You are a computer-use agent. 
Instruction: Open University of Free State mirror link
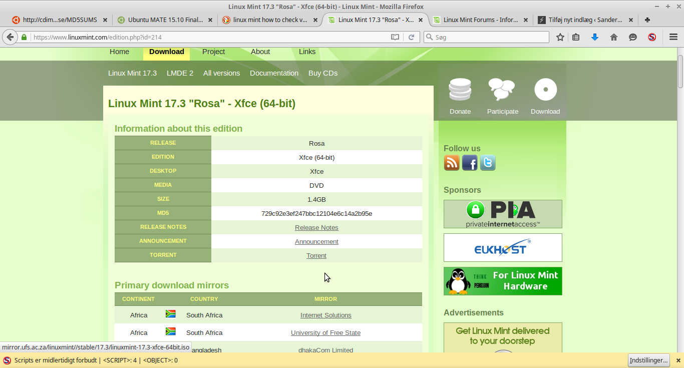click(325, 332)
